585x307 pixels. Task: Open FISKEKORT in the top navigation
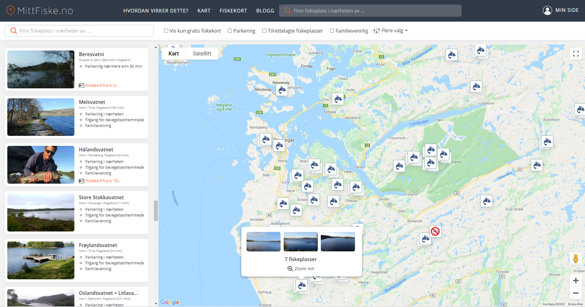point(233,11)
